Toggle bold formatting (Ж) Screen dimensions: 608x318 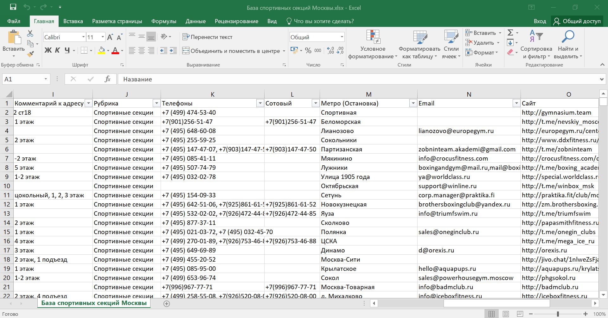[x=48, y=50]
